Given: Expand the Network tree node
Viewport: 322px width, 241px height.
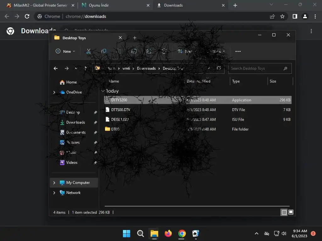Looking at the screenshot, I should 54,193.
